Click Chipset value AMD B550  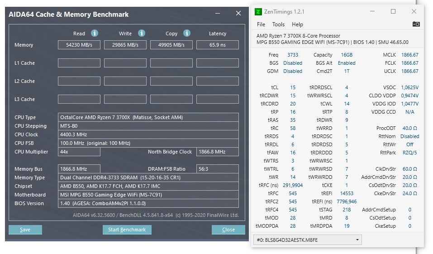[x=148, y=186]
